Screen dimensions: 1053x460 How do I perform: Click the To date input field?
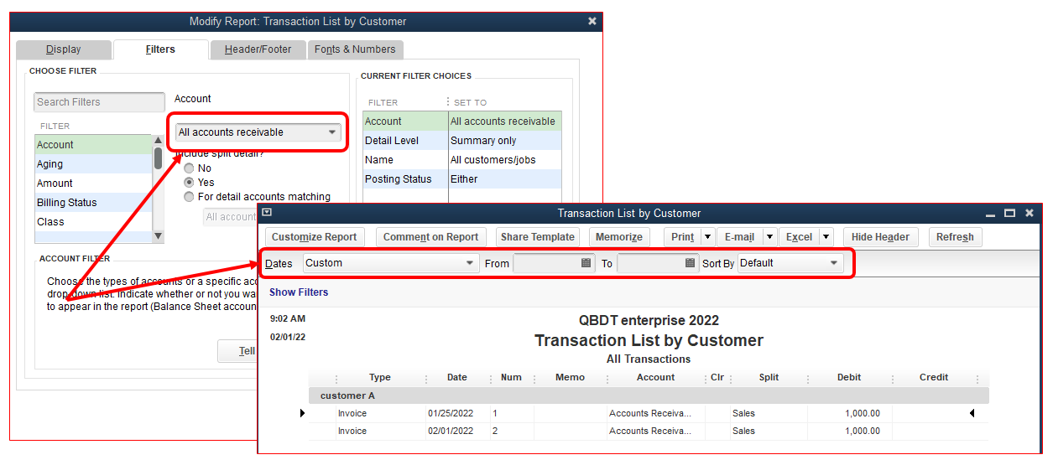click(650, 263)
